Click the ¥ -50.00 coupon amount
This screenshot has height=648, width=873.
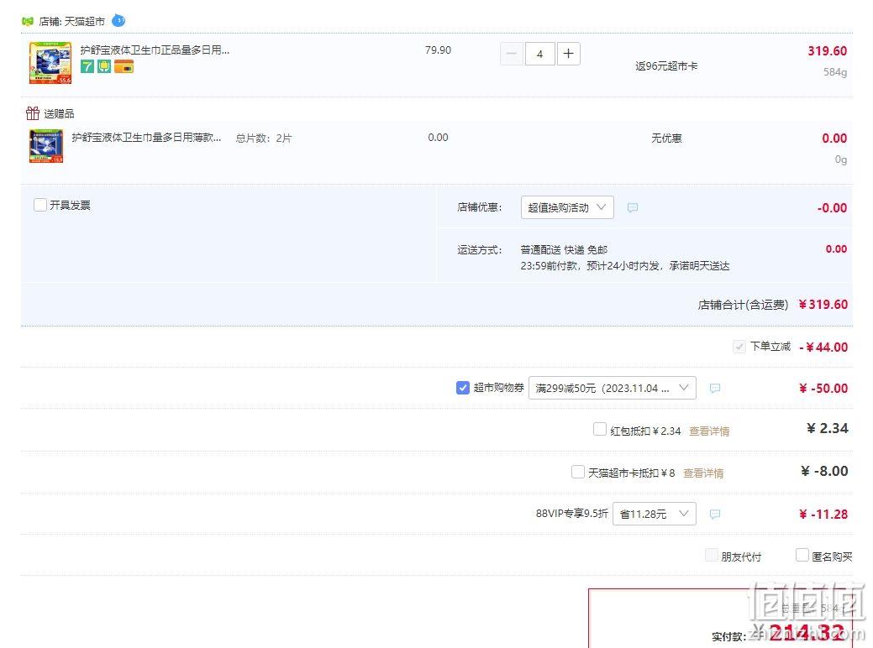tap(823, 389)
